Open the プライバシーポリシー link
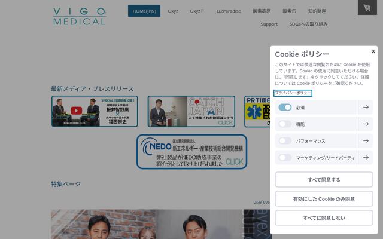Image resolution: width=383 pixels, height=239 pixels. click(293, 93)
